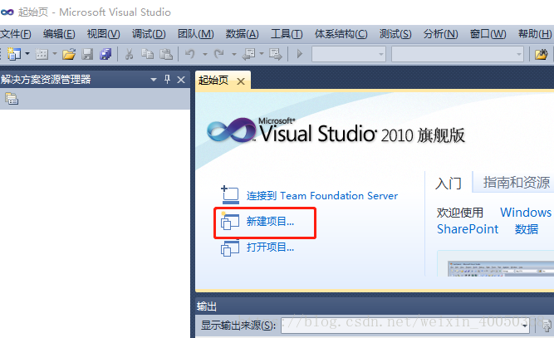
Task: Click the icon right of output source dropdown
Action: [x=547, y=326]
